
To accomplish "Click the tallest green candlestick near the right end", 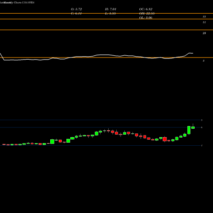I will click(x=189, y=130).
